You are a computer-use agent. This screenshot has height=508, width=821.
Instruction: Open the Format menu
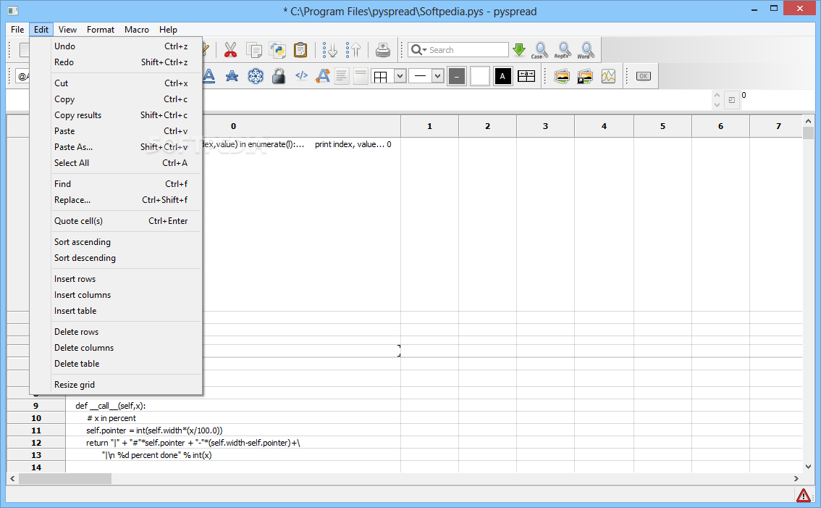pos(101,30)
